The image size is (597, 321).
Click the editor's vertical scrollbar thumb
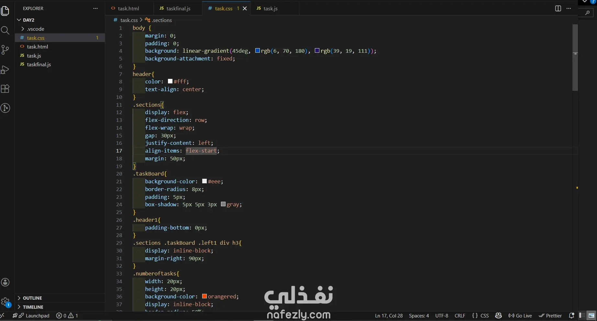[575, 58]
